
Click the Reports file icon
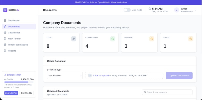point(5,51)
